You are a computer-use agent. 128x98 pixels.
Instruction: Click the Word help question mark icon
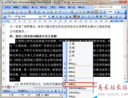[x=119, y=12]
